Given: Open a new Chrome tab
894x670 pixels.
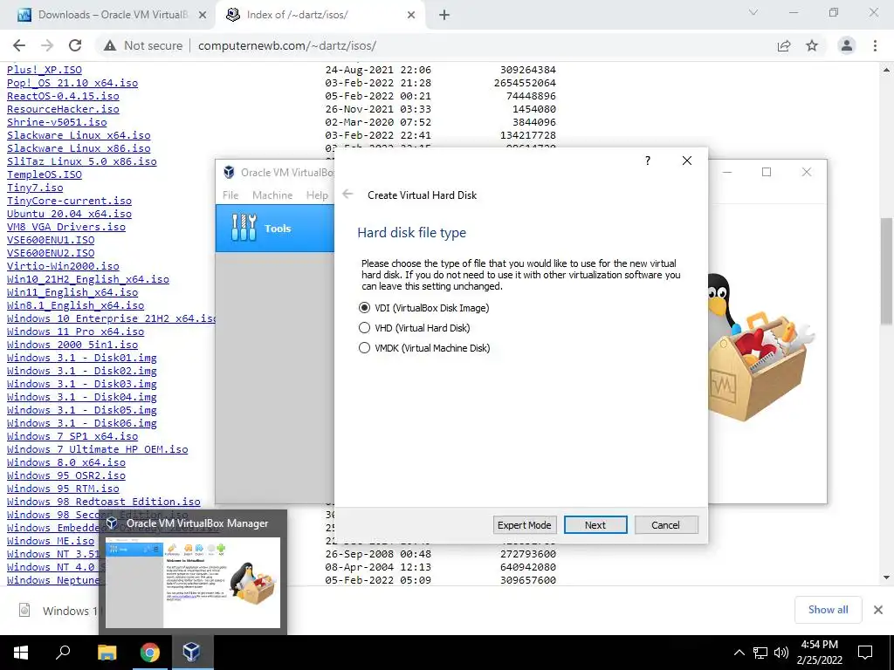Looking at the screenshot, I should coord(444,16).
